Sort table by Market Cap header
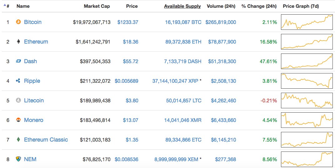Screen dimensions: 335x168 97,6
